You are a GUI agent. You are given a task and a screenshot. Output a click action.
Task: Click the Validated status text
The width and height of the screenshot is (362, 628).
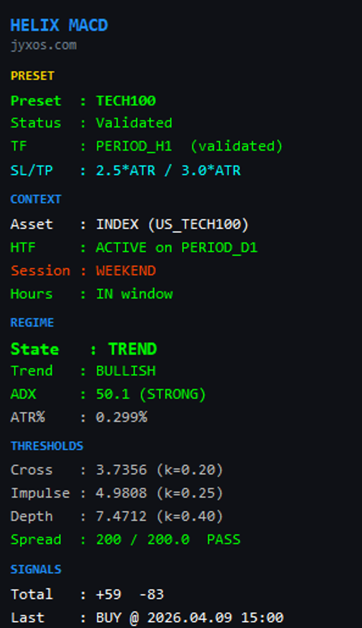pos(134,123)
